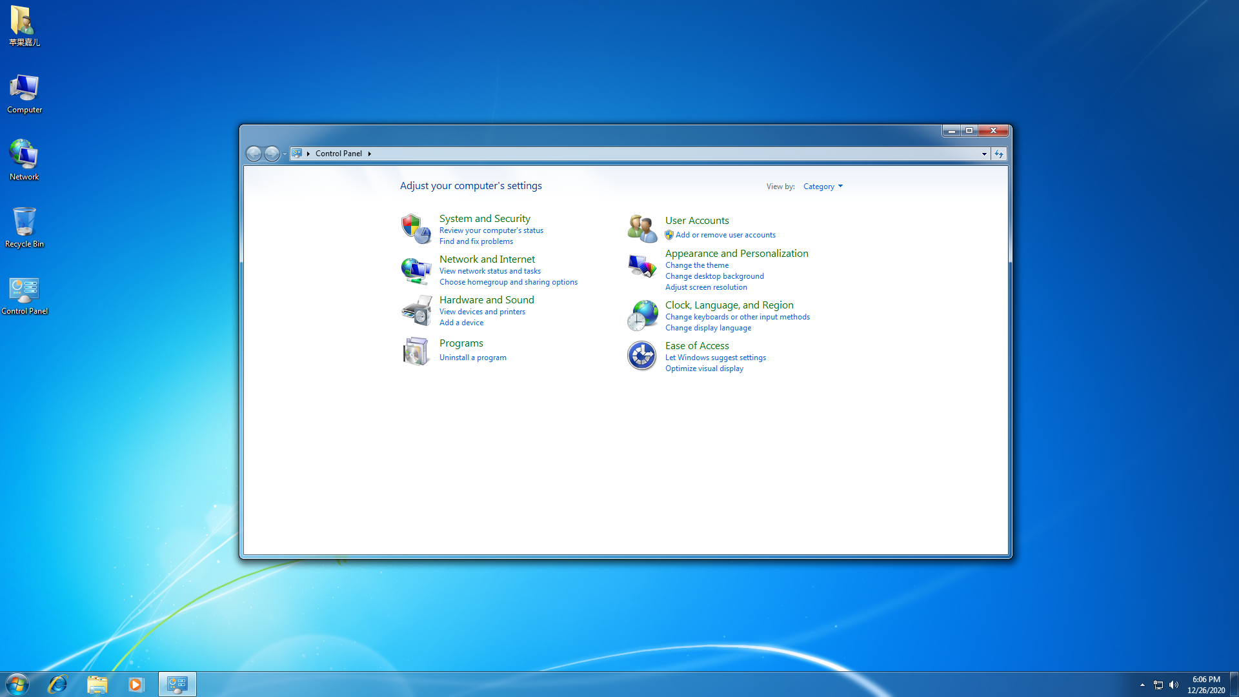Open System and Security settings icon
Image resolution: width=1239 pixels, height=697 pixels.
tap(416, 228)
